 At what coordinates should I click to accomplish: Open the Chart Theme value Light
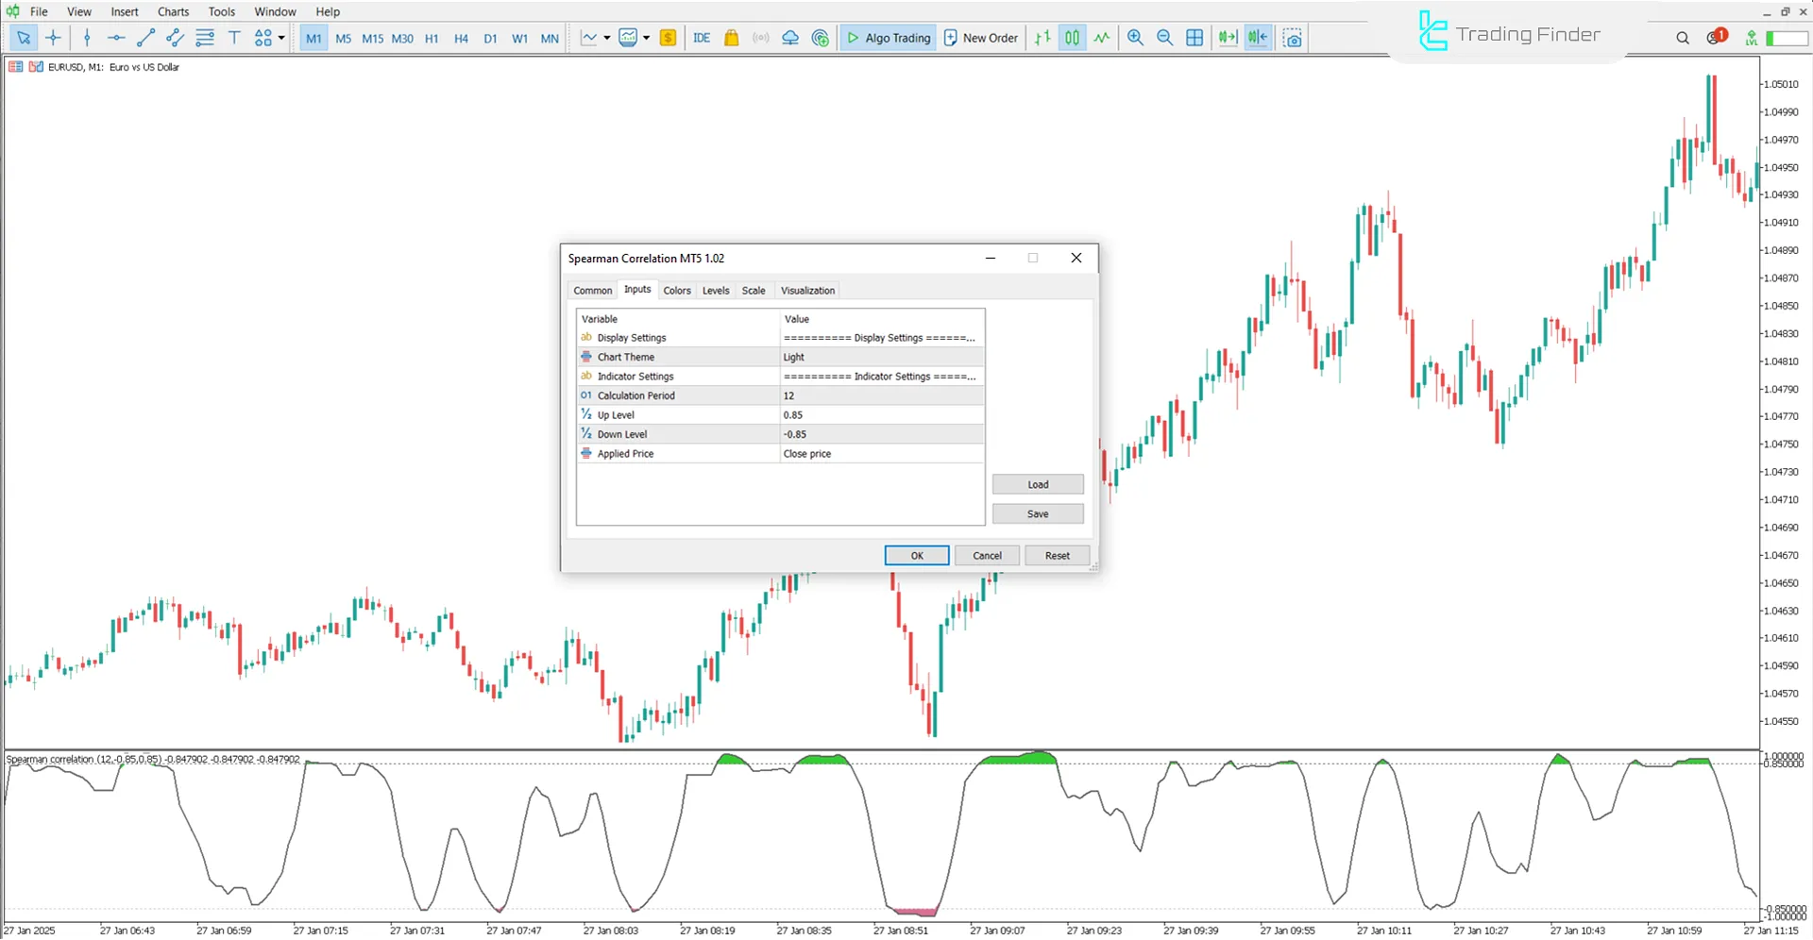pos(880,357)
